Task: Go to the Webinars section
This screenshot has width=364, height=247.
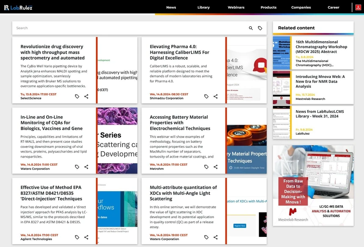Action: tap(236, 7)
